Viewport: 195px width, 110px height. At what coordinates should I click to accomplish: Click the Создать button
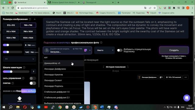pos(174,50)
